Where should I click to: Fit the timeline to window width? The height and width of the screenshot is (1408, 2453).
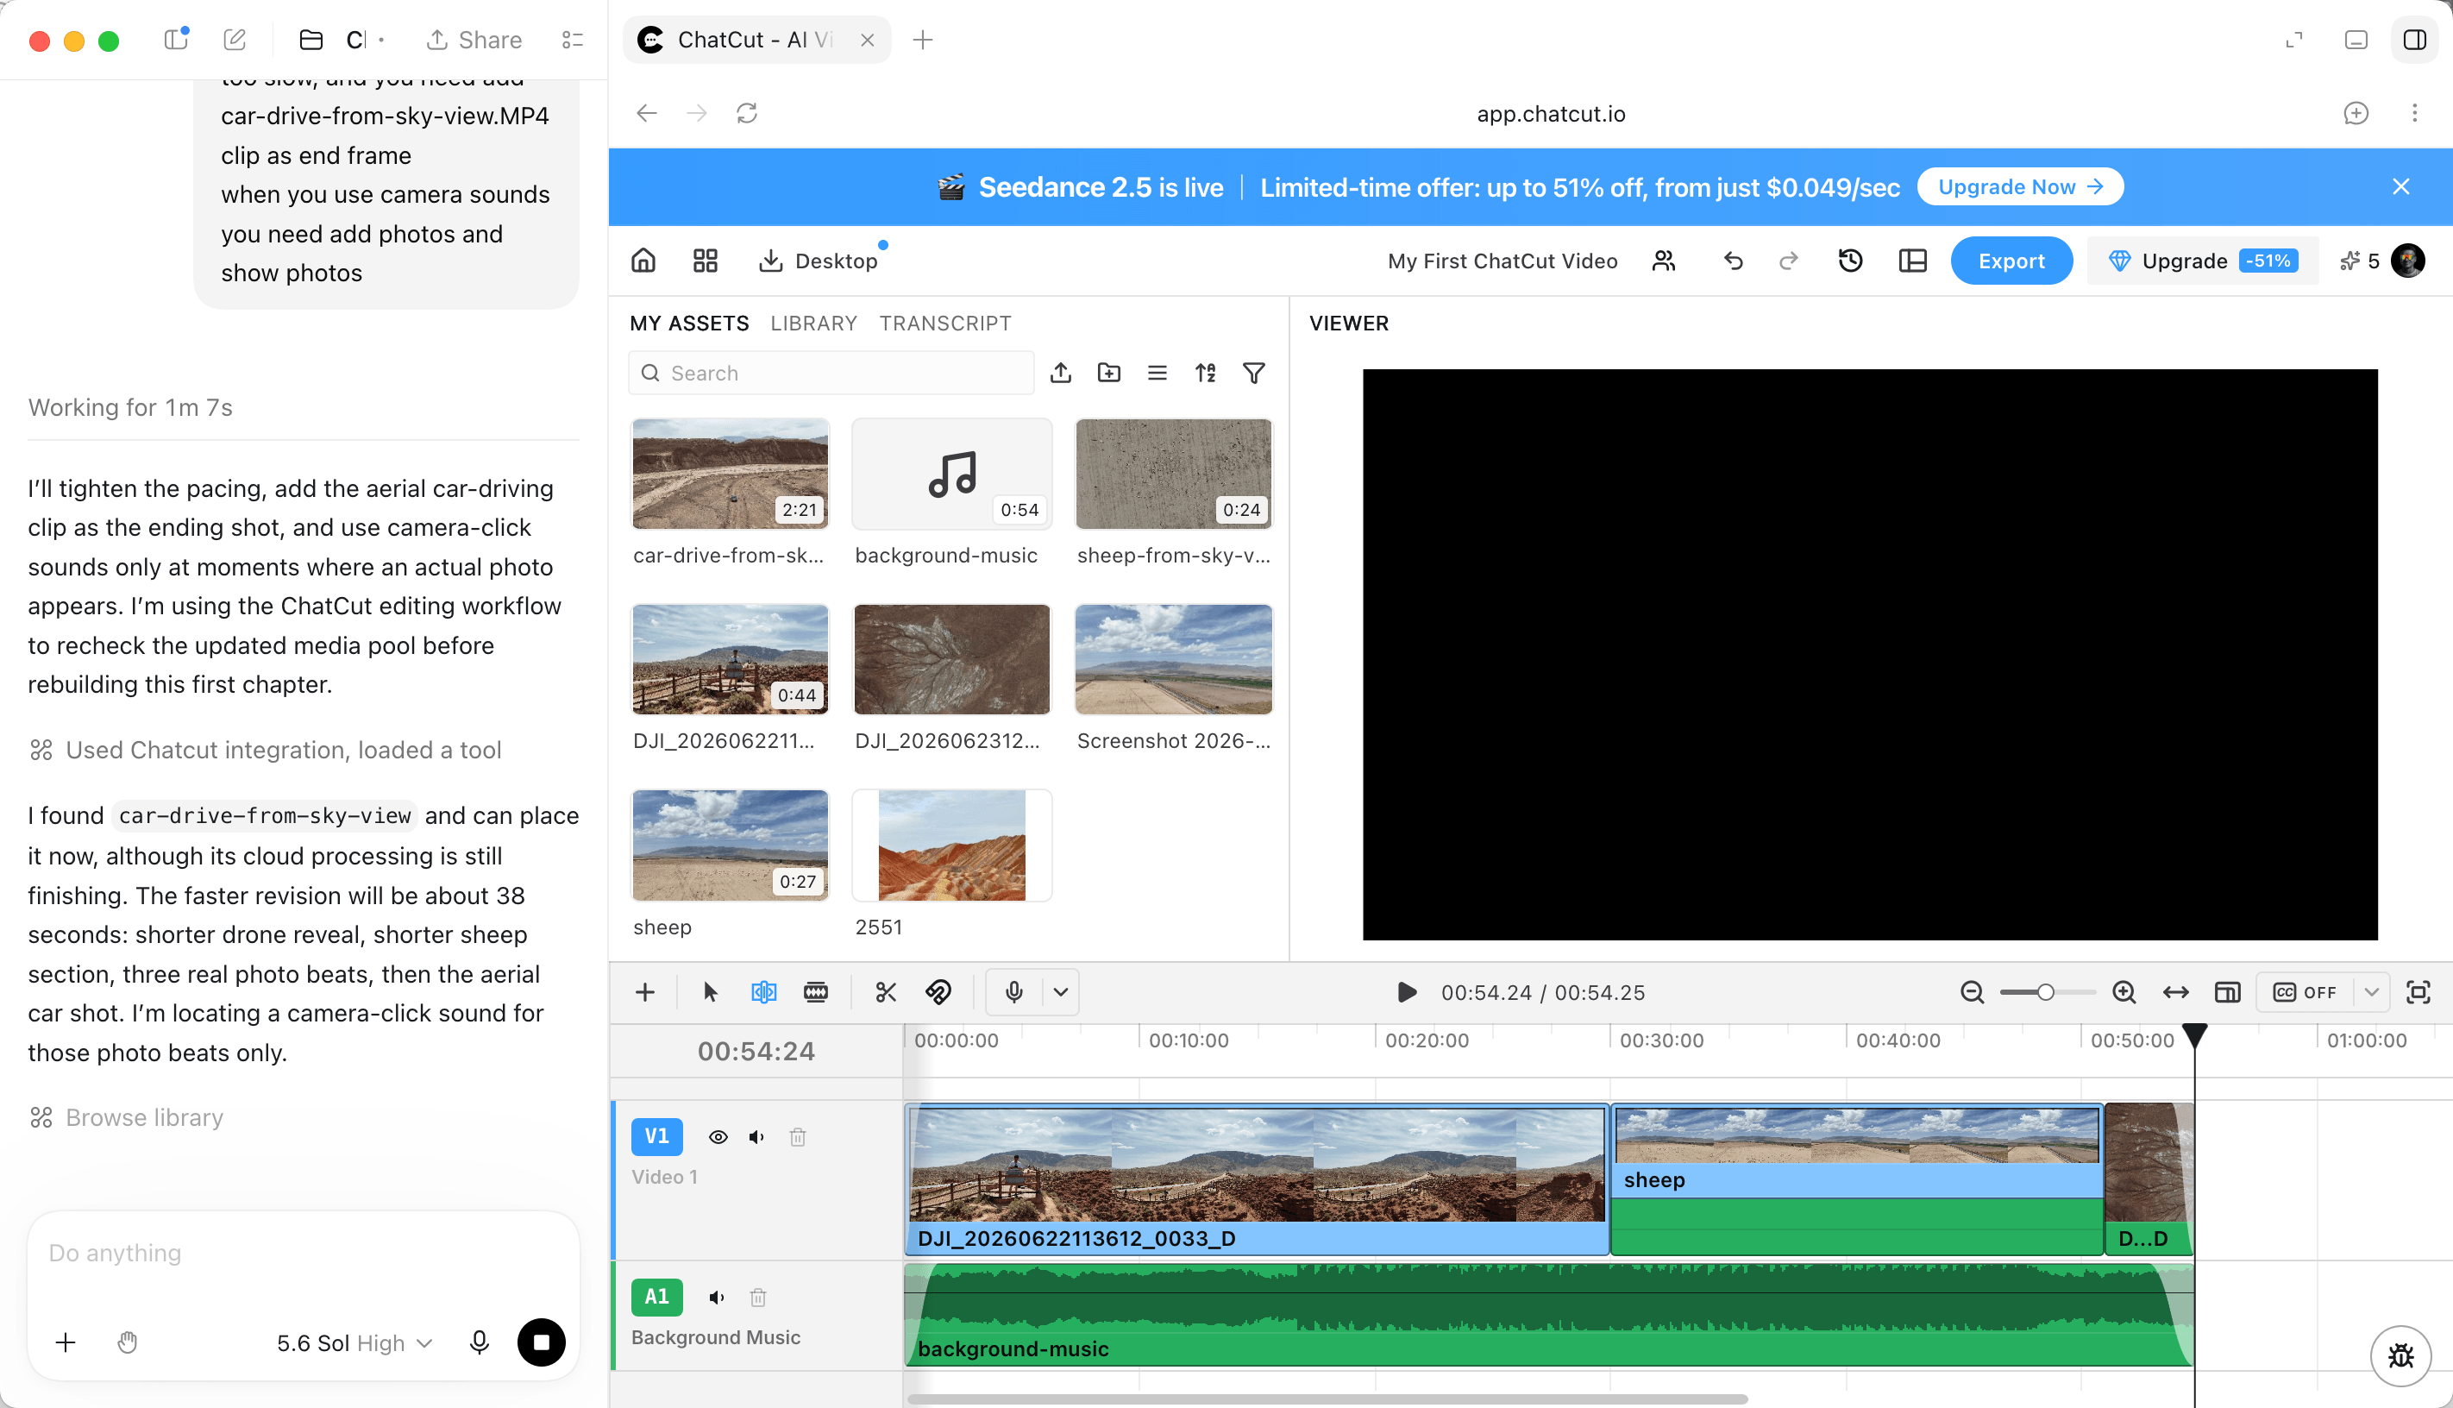pos(2175,992)
